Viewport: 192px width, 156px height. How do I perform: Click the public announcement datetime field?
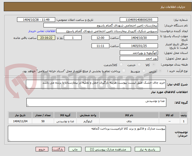tap(36, 20)
